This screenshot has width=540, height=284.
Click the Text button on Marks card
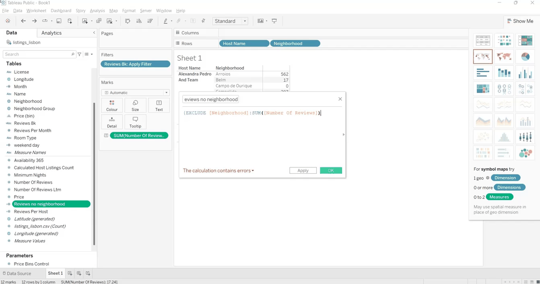[159, 105]
